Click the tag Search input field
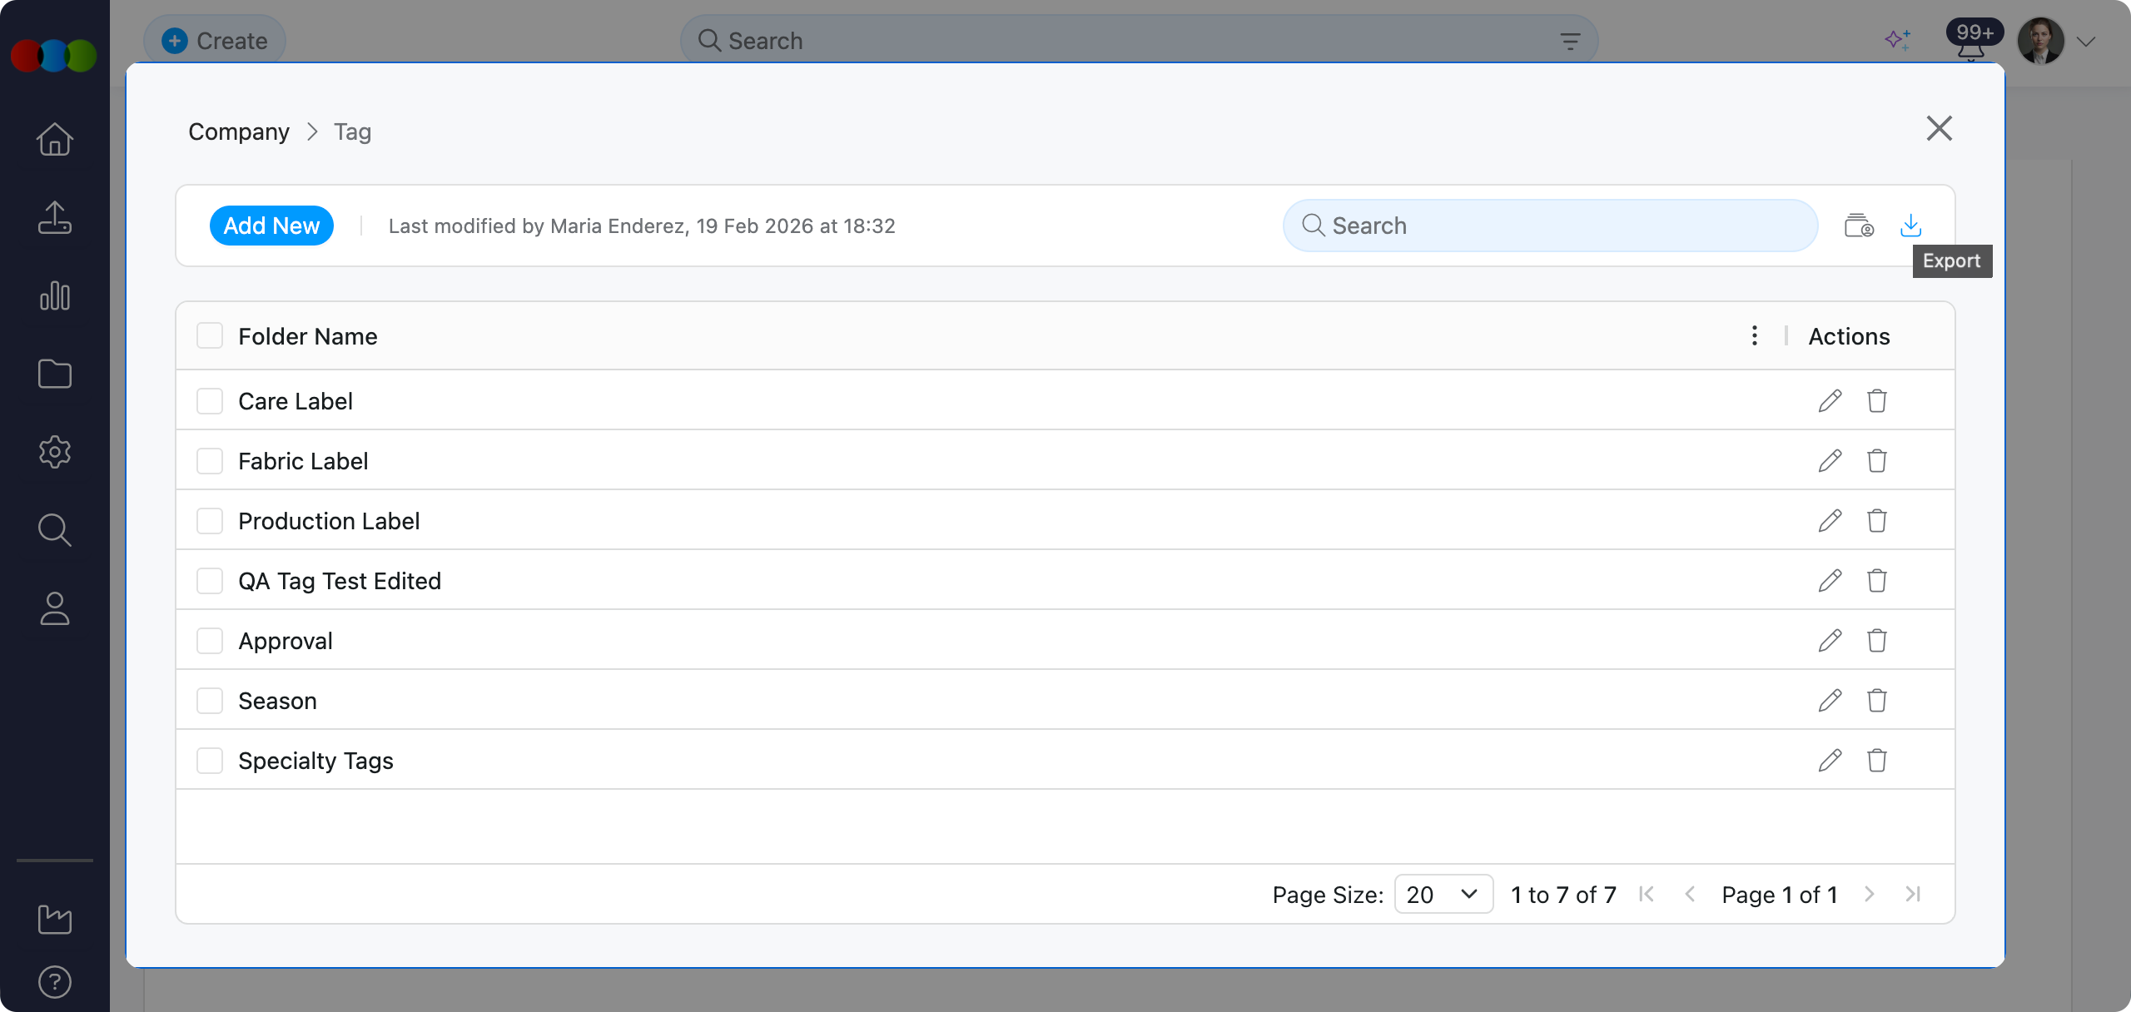 [1550, 226]
